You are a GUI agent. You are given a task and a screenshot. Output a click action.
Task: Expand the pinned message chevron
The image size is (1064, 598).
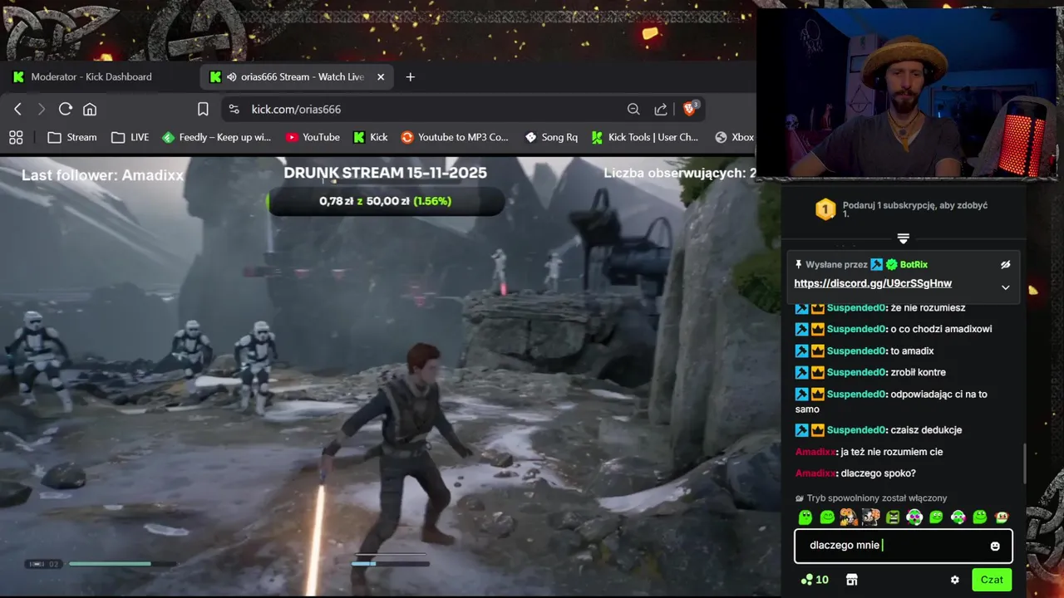coord(1005,287)
